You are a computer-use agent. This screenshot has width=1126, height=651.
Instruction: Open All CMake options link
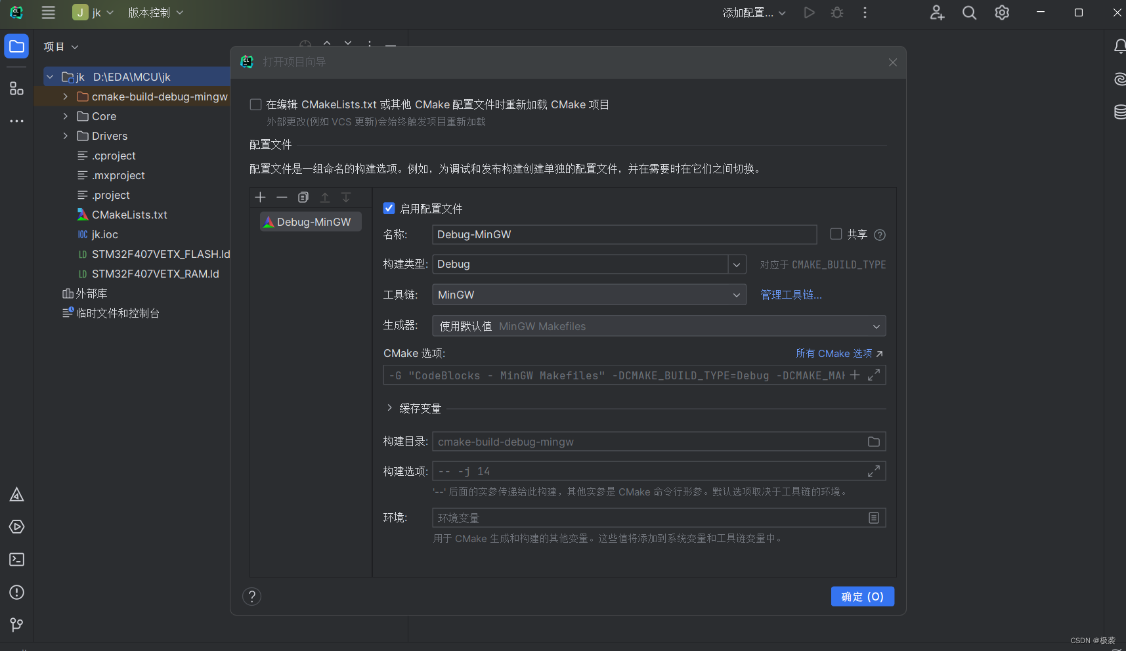[x=839, y=353]
